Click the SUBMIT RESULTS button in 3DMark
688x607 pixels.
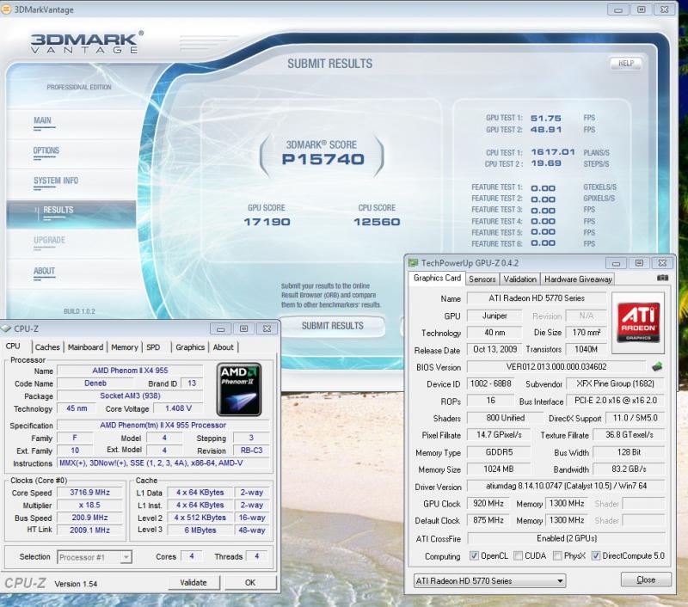click(332, 326)
